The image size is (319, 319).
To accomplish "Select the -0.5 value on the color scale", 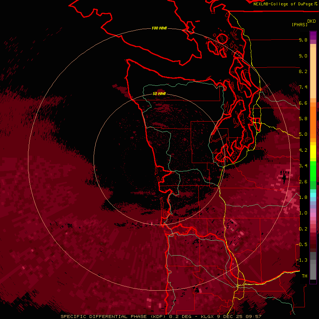I will pos(302,245).
